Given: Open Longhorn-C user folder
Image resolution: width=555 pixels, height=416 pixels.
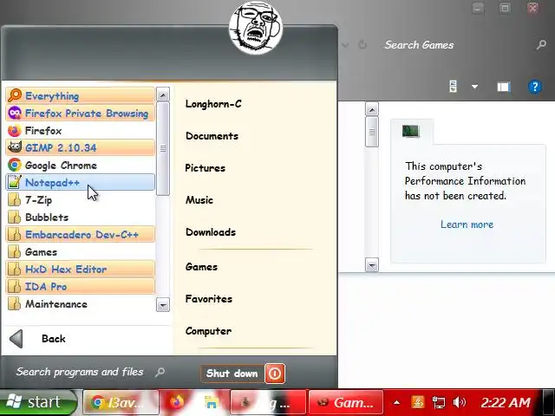Looking at the screenshot, I should click(213, 104).
